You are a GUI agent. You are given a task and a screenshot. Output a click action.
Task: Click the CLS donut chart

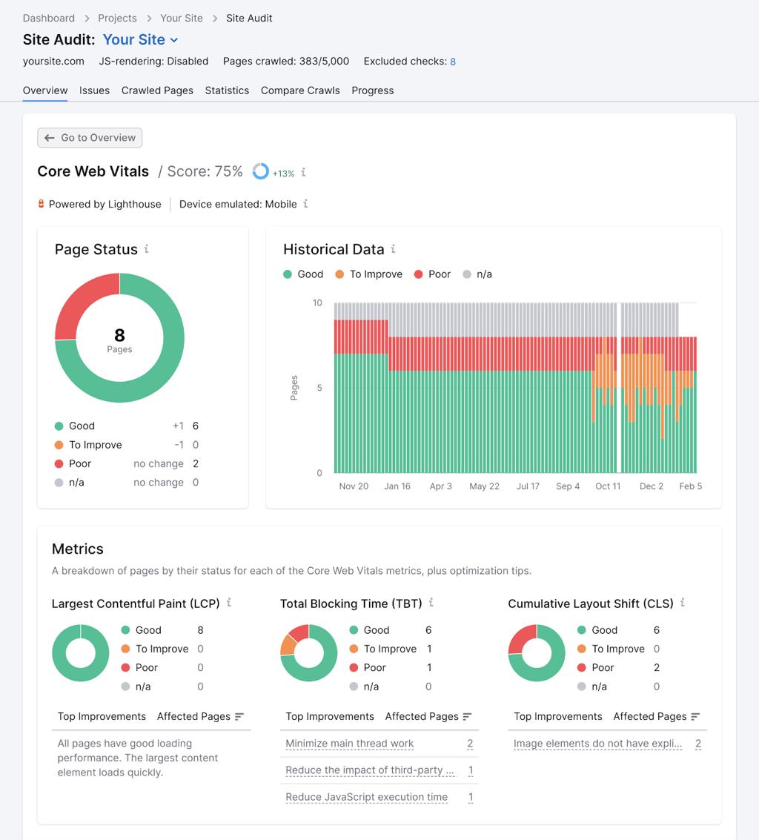pos(537,653)
